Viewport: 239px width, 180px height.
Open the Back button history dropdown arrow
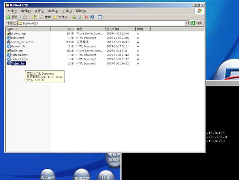click(x=20, y=17)
